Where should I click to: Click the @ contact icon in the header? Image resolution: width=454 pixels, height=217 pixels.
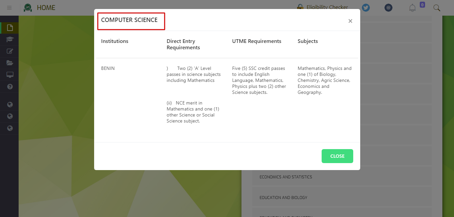388,7
